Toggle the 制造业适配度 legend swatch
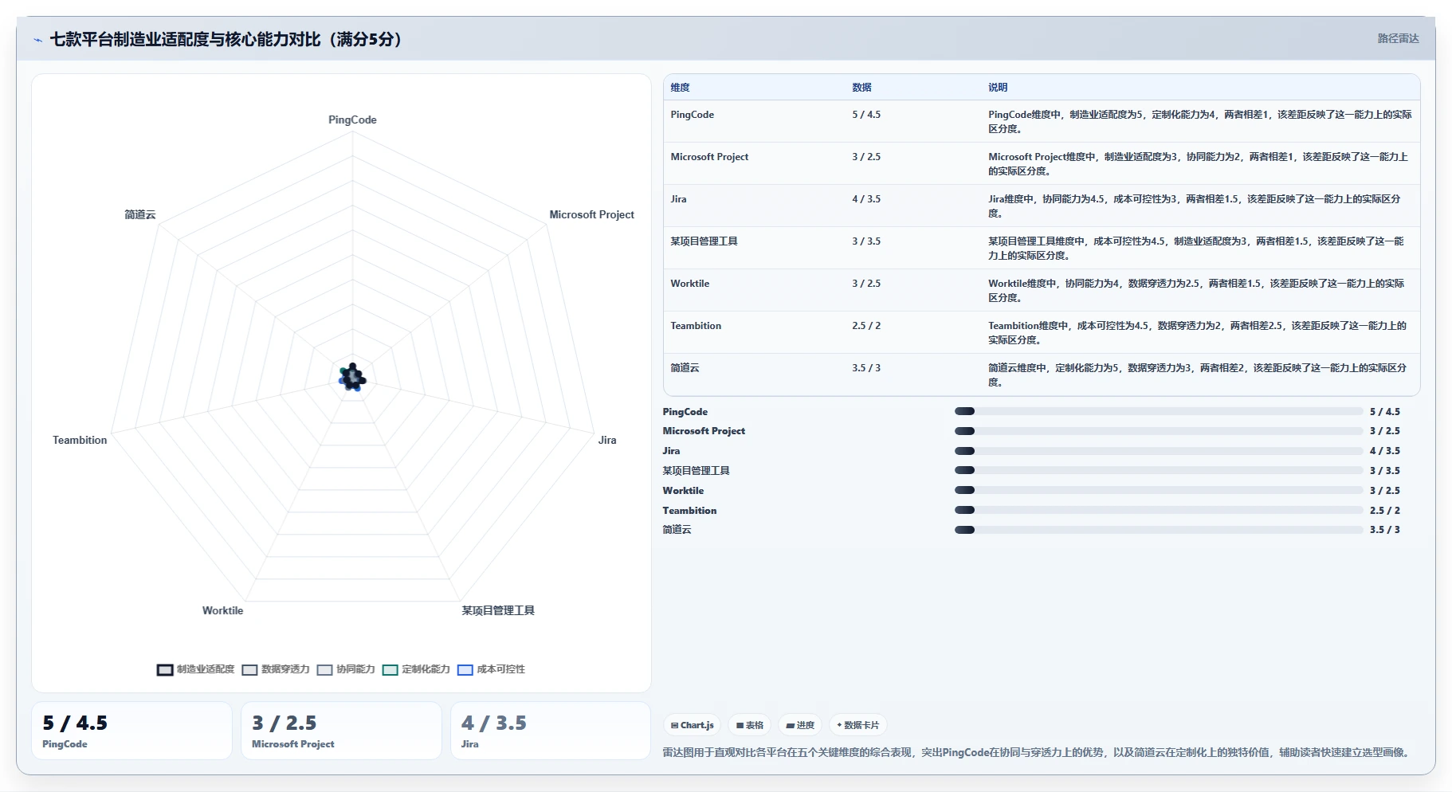This screenshot has height=792, width=1452. [x=165, y=670]
